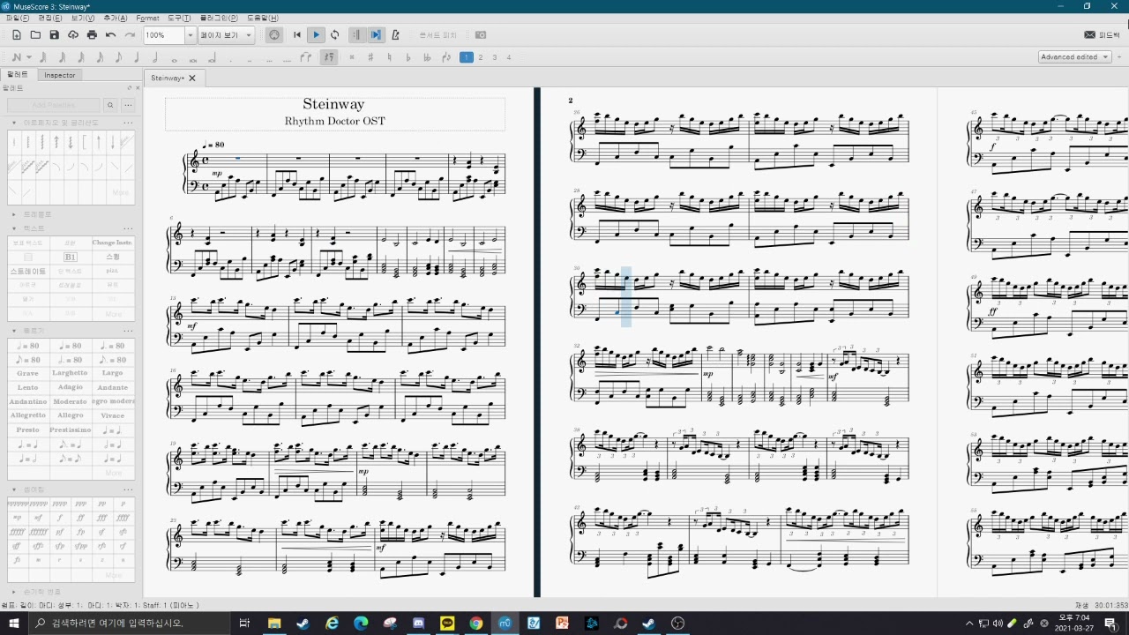Apply double flat accidental
The width and height of the screenshot is (1129, 635).
click(x=427, y=57)
